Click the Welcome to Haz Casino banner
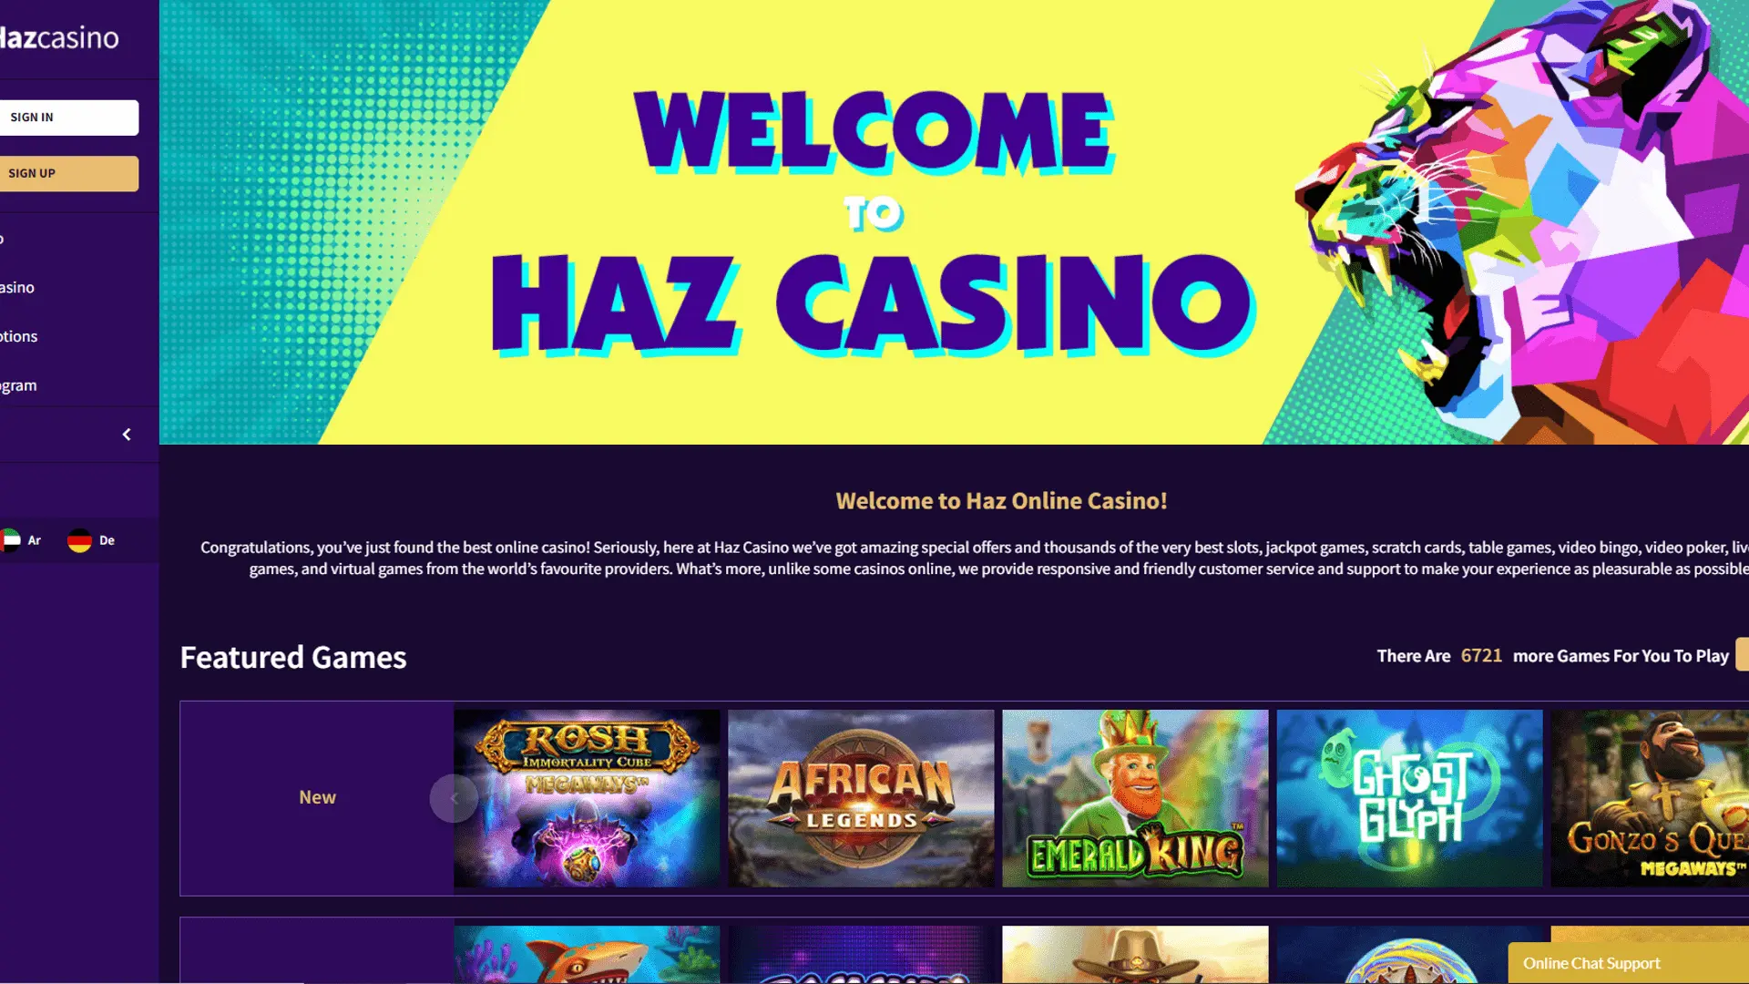This screenshot has width=1749, height=984. coord(954,222)
